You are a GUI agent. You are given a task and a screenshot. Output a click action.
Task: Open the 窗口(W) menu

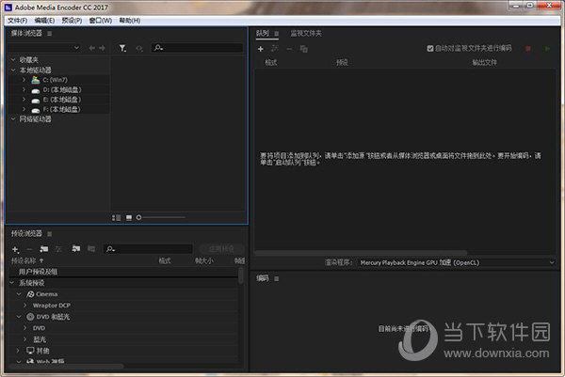tap(101, 21)
